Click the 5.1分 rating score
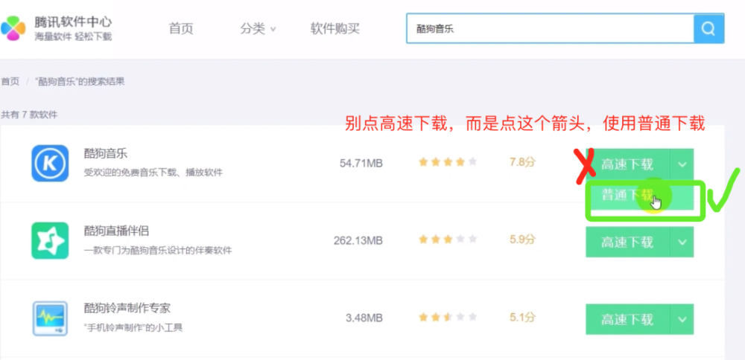 522,317
